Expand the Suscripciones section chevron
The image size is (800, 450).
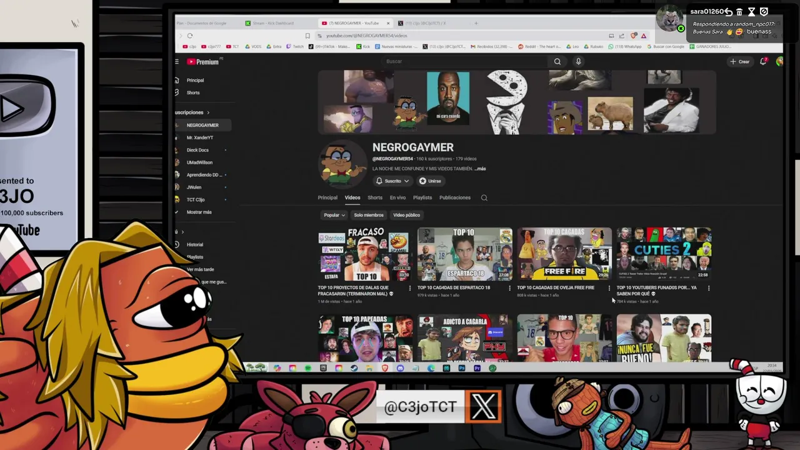209,112
